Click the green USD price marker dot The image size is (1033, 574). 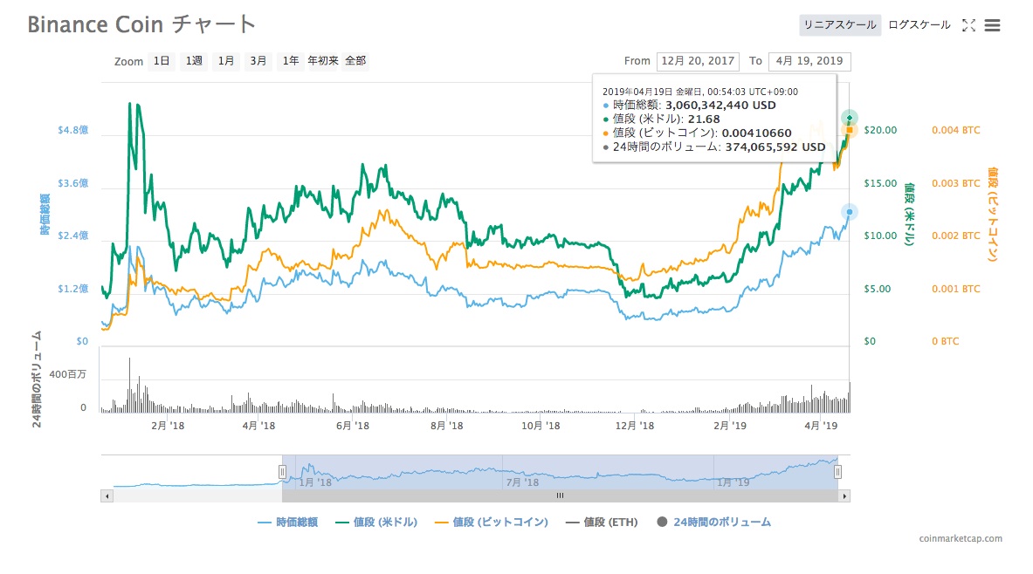(x=850, y=118)
